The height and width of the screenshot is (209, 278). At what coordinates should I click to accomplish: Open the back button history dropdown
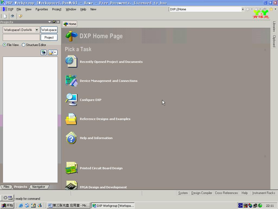click(x=252, y=9)
